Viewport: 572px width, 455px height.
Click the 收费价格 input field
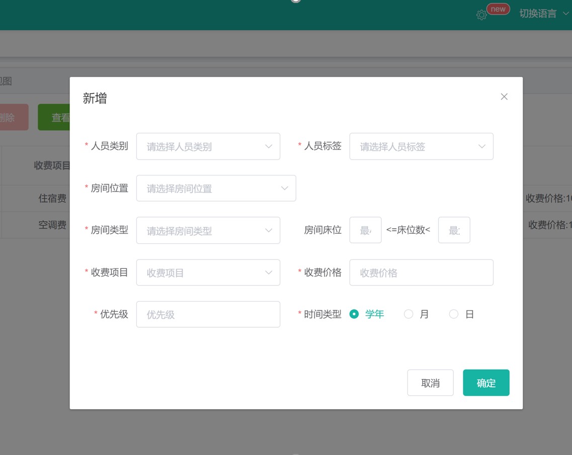point(421,272)
